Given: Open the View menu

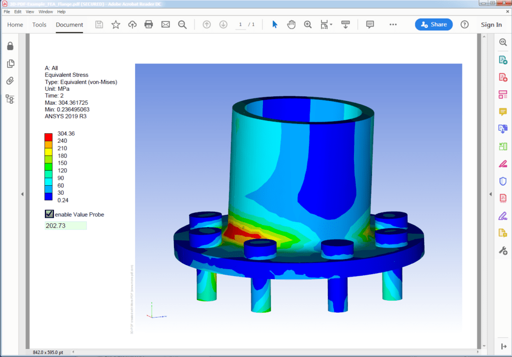Looking at the screenshot, I should pyautogui.click(x=30, y=11).
